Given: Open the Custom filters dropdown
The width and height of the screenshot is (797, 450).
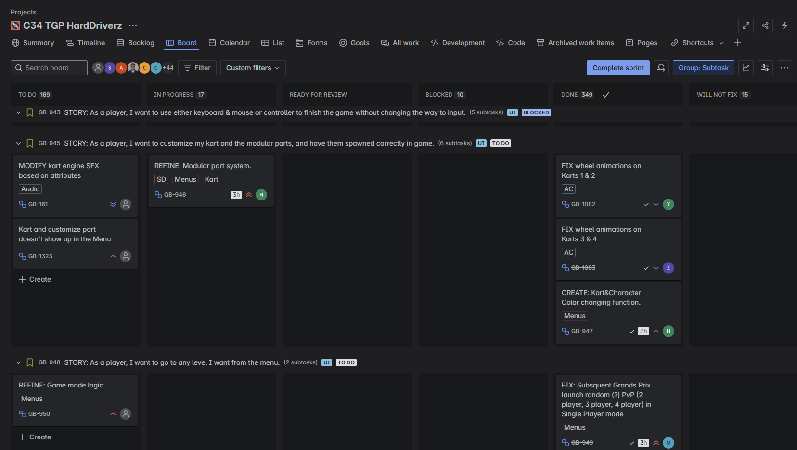Looking at the screenshot, I should tap(253, 68).
